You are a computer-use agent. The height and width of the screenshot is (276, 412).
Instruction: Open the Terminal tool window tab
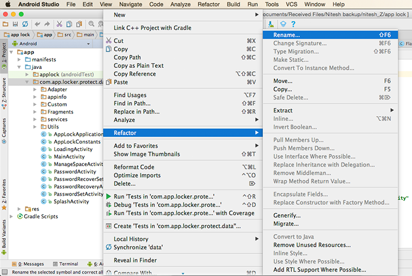click(66, 264)
